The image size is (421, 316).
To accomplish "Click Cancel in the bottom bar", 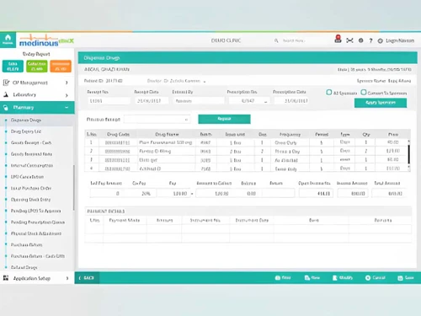I will (x=376, y=278).
